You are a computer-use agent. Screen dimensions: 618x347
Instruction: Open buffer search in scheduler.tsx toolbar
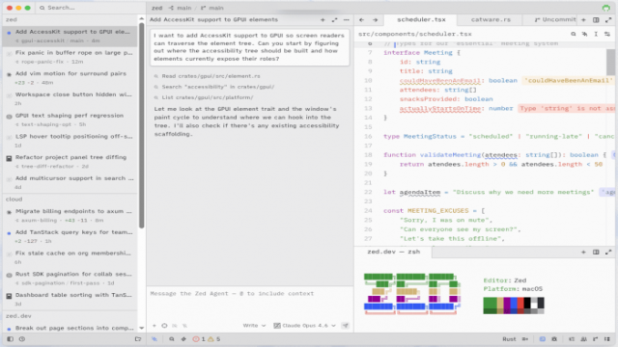click(573, 35)
